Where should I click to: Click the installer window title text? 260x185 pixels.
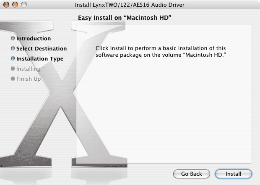pyautogui.click(x=129, y=5)
